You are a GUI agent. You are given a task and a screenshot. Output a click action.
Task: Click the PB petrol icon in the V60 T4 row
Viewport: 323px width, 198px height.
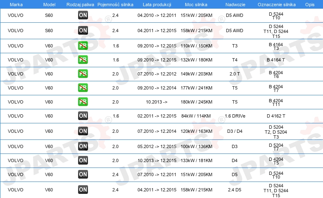pos(83,59)
